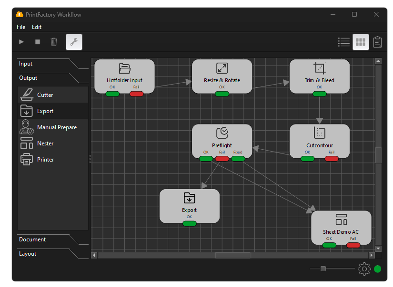Select the Export output icon in sidebar
This screenshot has width=393, height=287.
pyautogui.click(x=27, y=111)
